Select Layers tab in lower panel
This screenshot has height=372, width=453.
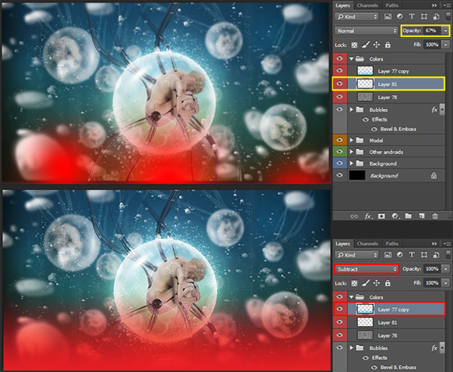pos(343,243)
